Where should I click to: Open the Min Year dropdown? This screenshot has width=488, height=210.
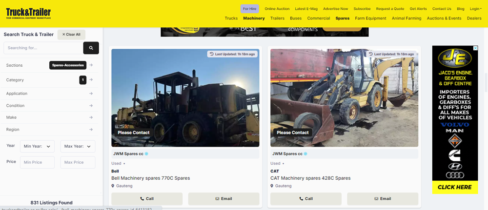pyautogui.click(x=38, y=146)
